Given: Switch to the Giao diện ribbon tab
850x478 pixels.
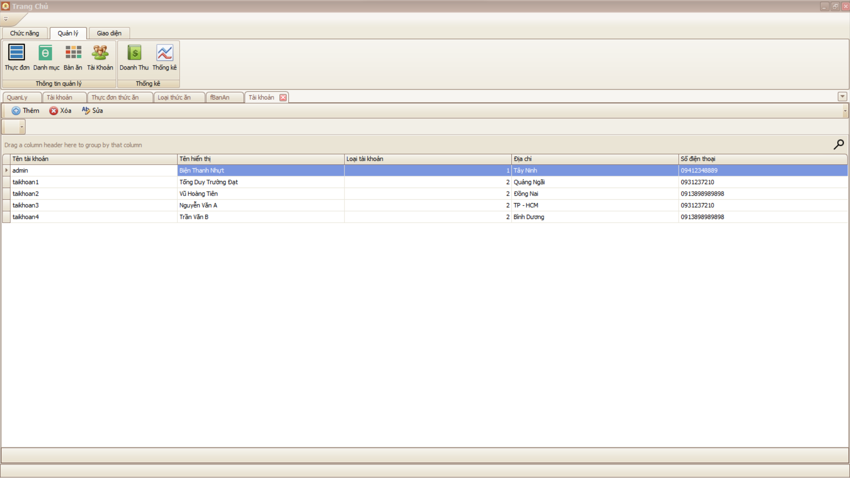Looking at the screenshot, I should pos(109,33).
